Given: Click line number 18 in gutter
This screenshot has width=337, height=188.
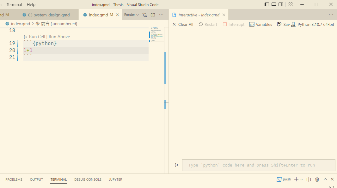Looking at the screenshot, I should pyautogui.click(x=12, y=31).
